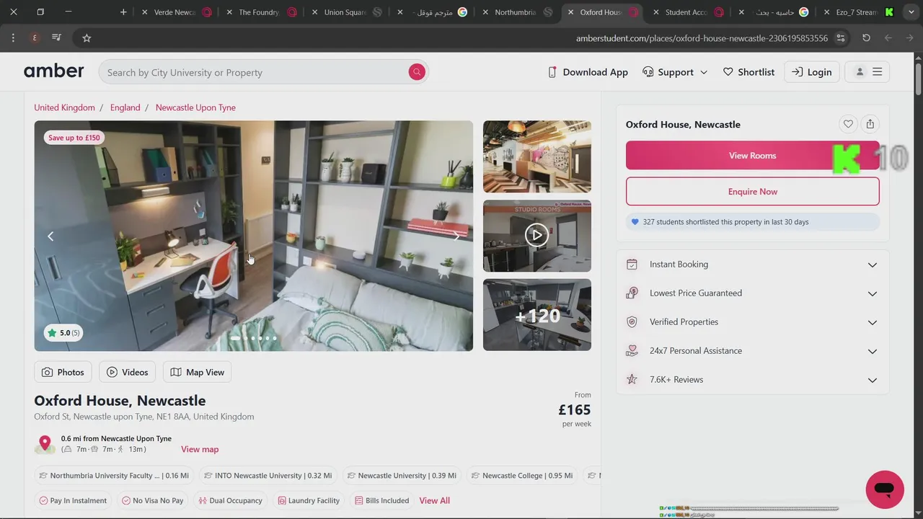Screen dimensions: 923x519
Task: Add Oxford House to shortlist heart icon
Action: (848, 124)
